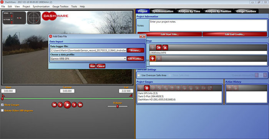Click into the project Notes field

(208, 25)
